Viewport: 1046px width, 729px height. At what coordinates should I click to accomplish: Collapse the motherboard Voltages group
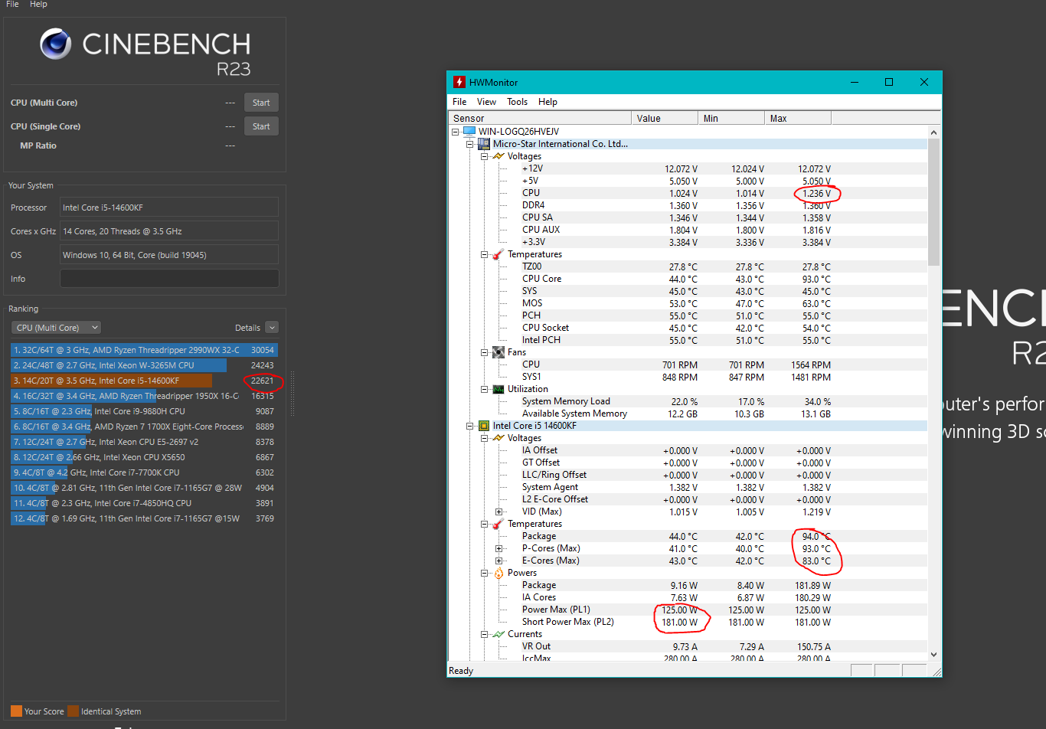point(484,156)
